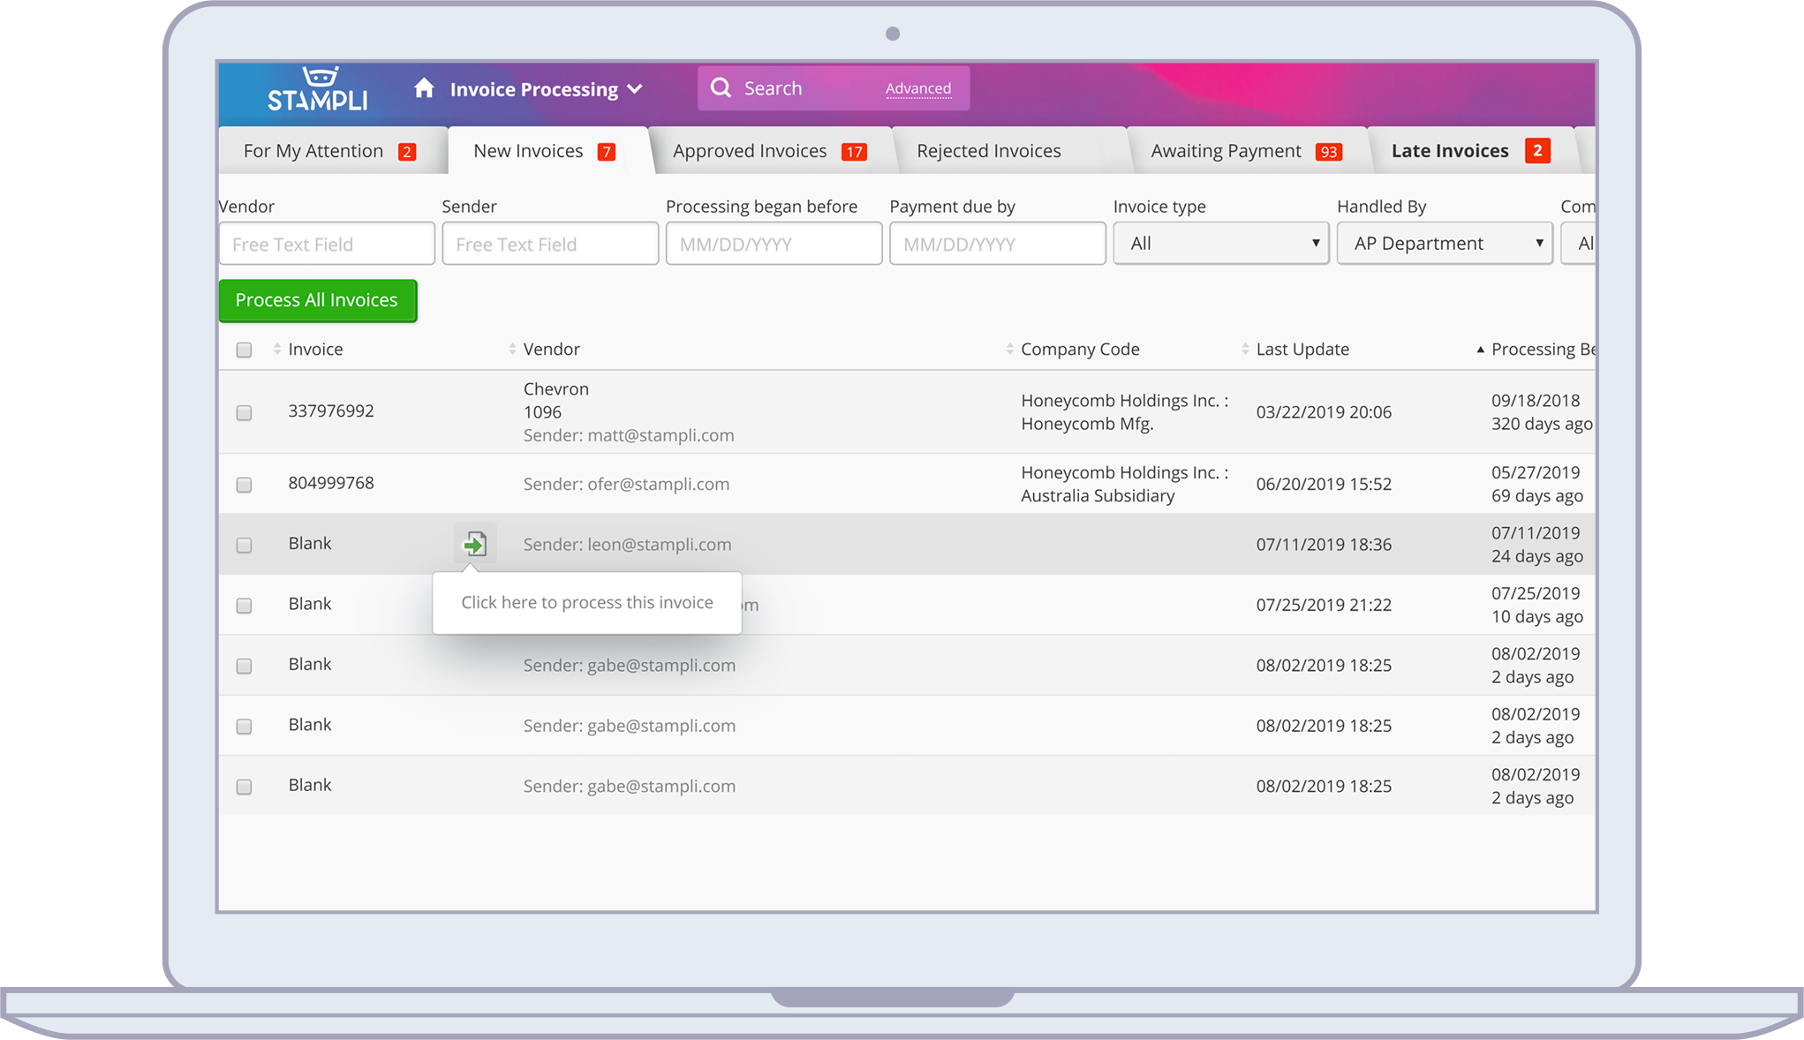This screenshot has width=1804, height=1040.
Task: Click the Company Code sort arrows
Action: click(x=1009, y=350)
